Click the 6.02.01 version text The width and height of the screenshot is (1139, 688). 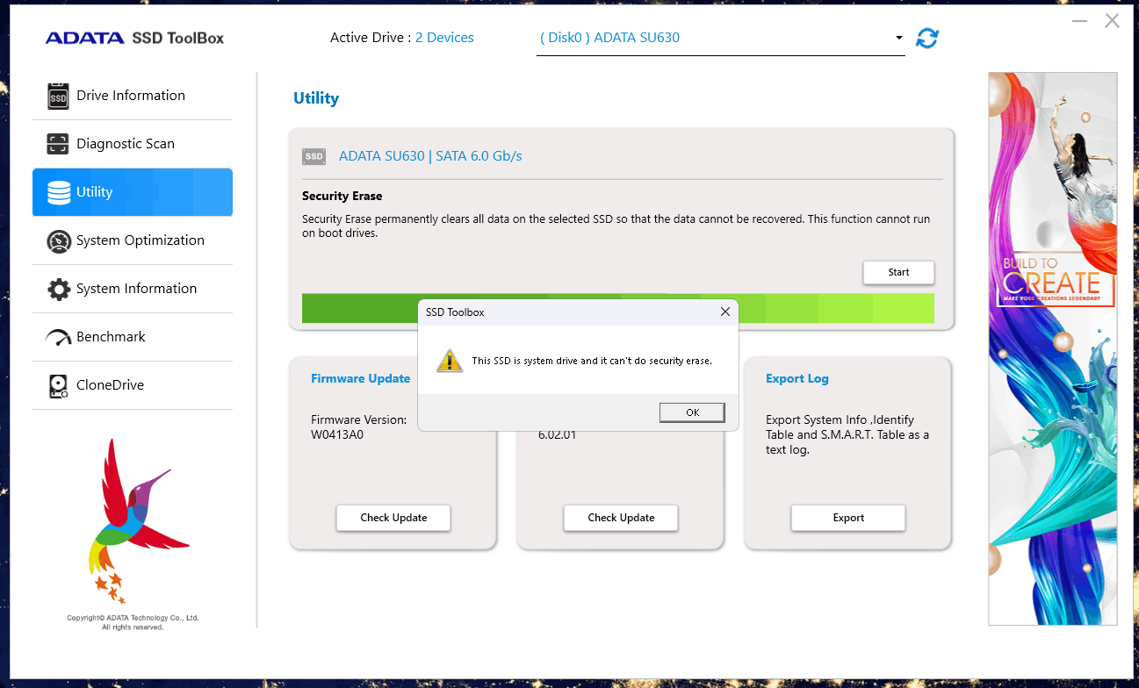pyautogui.click(x=557, y=434)
